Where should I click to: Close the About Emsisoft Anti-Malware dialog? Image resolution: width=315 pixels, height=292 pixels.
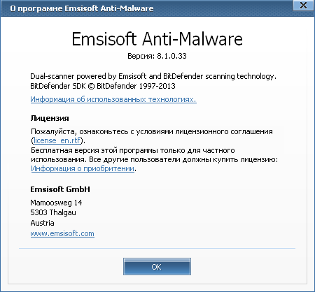pyautogui.click(x=303, y=6)
